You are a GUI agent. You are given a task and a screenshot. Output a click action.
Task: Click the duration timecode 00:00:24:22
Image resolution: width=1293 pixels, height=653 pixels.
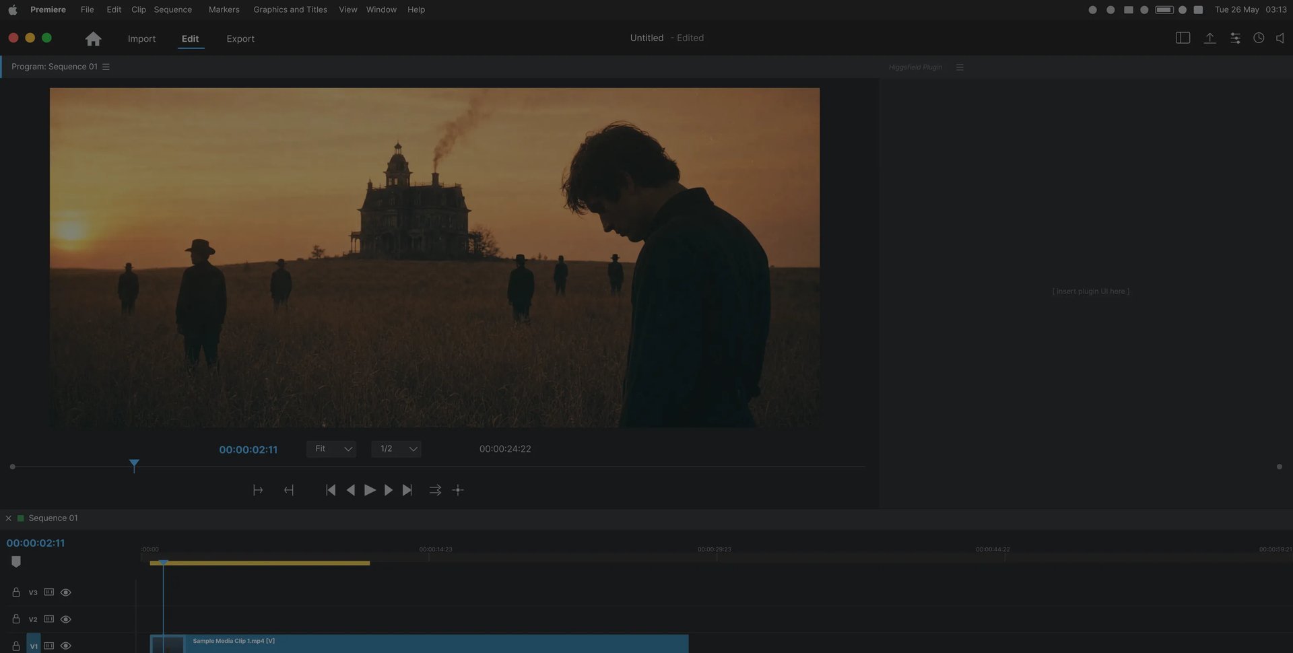point(505,449)
